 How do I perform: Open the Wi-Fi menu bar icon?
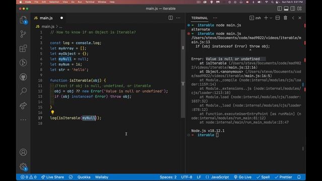266,2
